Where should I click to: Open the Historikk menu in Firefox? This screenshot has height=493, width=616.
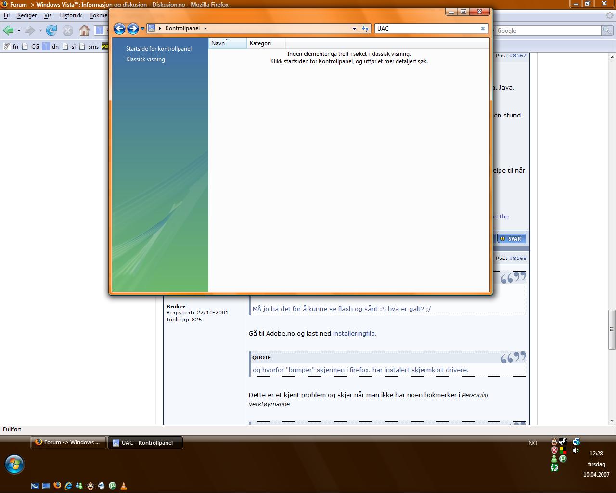coord(70,15)
